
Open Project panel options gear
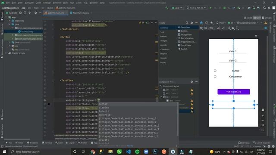pos(35,13)
